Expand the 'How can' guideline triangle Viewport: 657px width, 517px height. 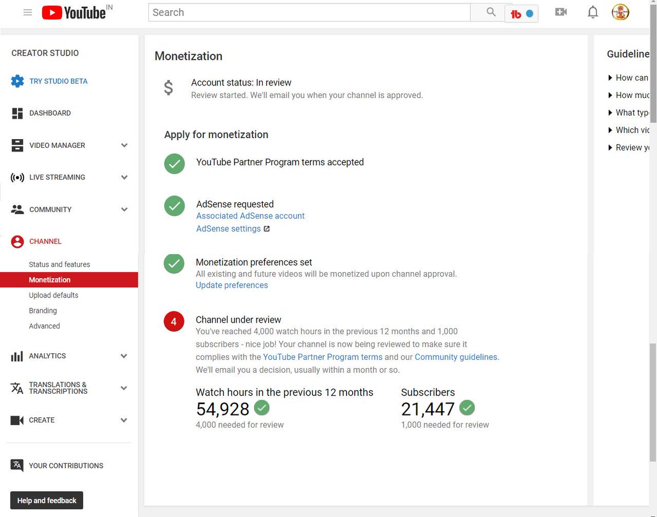coord(610,78)
